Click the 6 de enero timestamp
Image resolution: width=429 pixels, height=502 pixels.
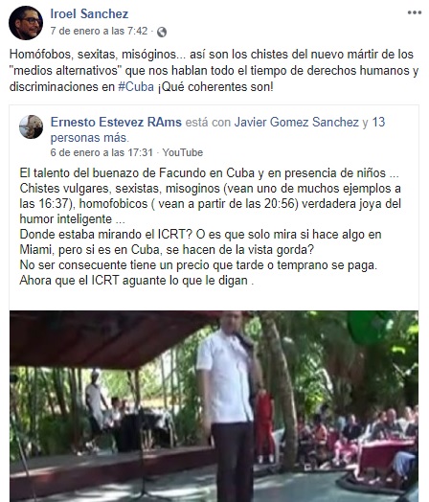[102, 152]
